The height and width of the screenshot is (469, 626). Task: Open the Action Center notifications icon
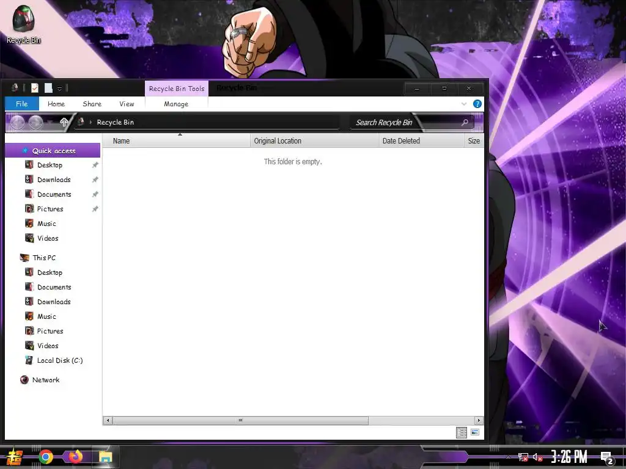click(606, 458)
